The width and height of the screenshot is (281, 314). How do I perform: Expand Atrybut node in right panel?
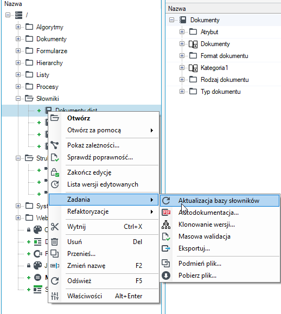click(x=182, y=31)
